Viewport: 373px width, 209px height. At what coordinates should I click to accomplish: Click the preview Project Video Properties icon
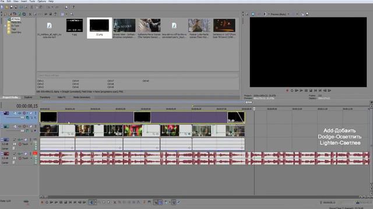pyautogui.click(x=247, y=14)
